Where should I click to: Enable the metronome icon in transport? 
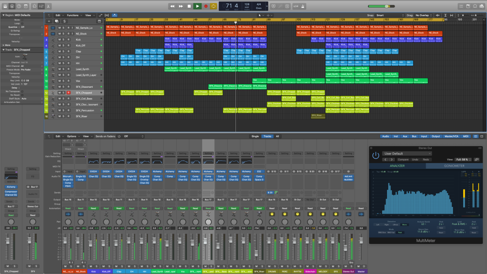(303, 6)
